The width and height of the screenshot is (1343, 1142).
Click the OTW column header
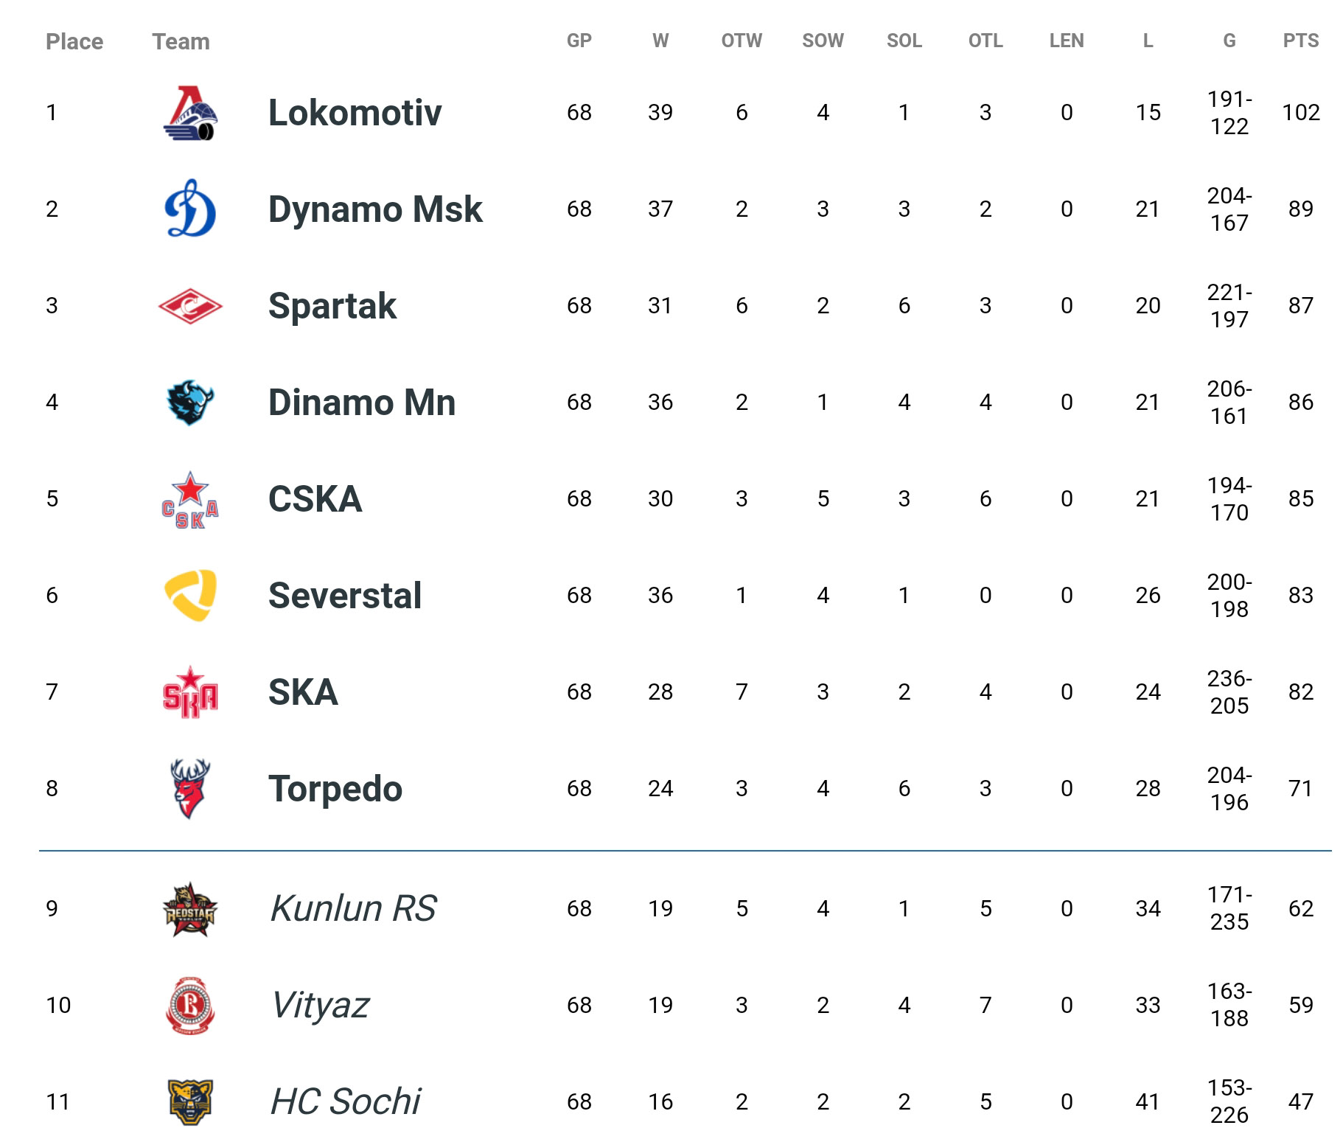(x=742, y=41)
